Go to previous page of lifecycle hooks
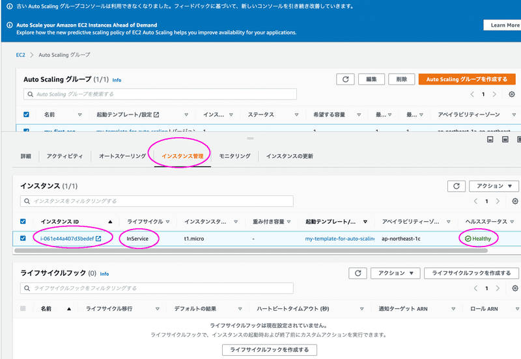Image resolution: width=521 pixels, height=359 pixels. coord(475,288)
